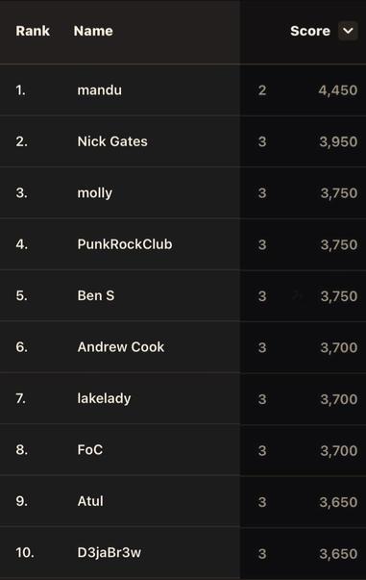Click rank number 1.
Image resolution: width=366 pixels, height=580 pixels.
point(20,90)
